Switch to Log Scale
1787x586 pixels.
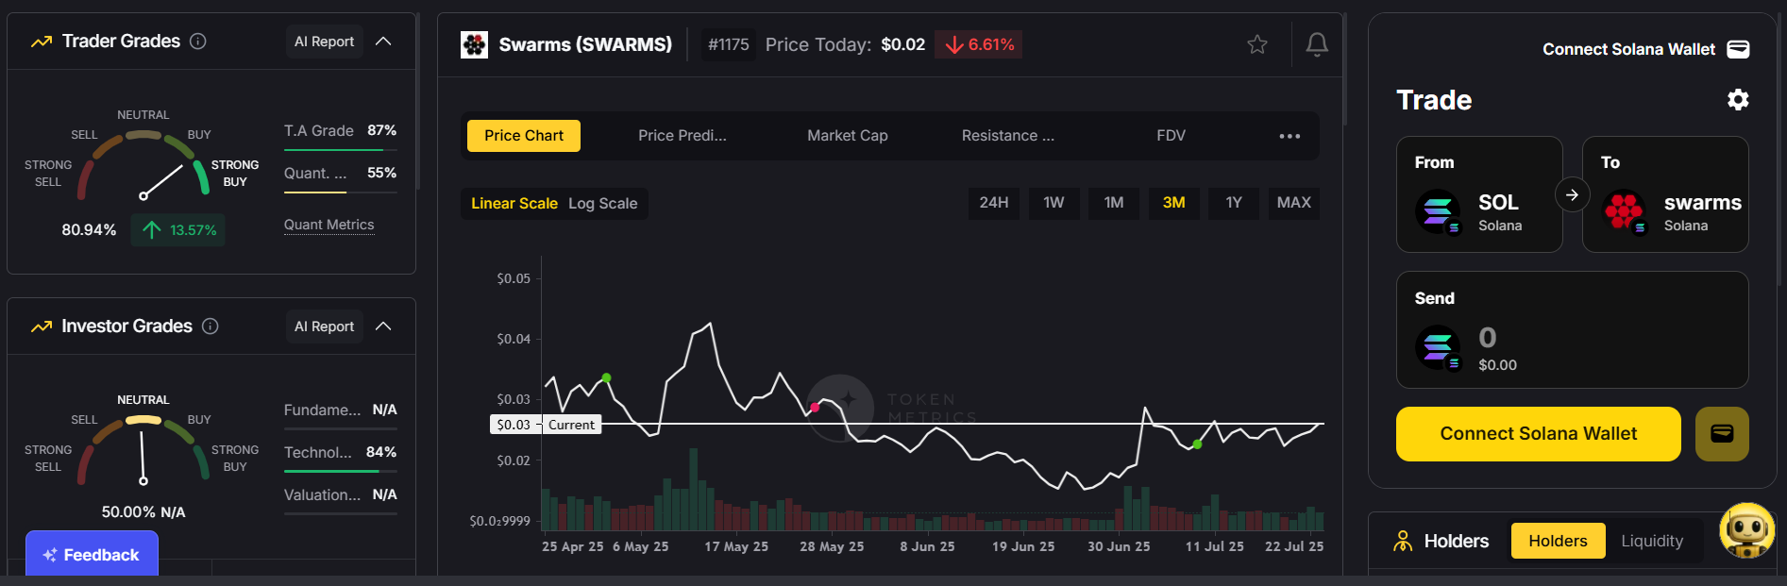coord(602,203)
